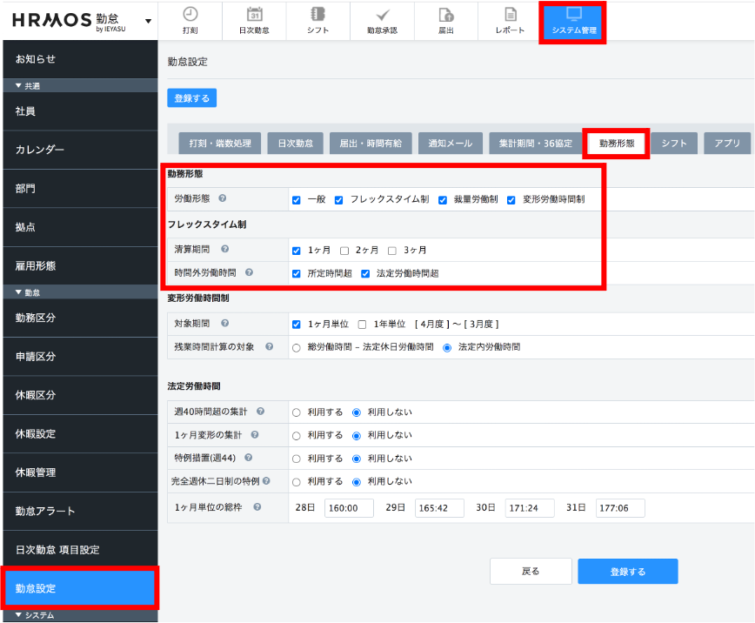Toggle the 変形労働時間制 checkbox
The width and height of the screenshot is (755, 623).
511,200
